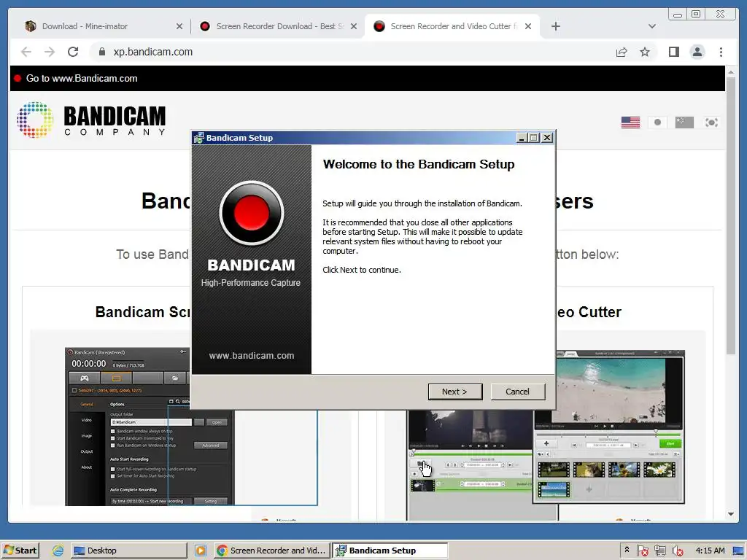Close the Bandicam Setup dialog
The image size is (747, 560).
547,138
